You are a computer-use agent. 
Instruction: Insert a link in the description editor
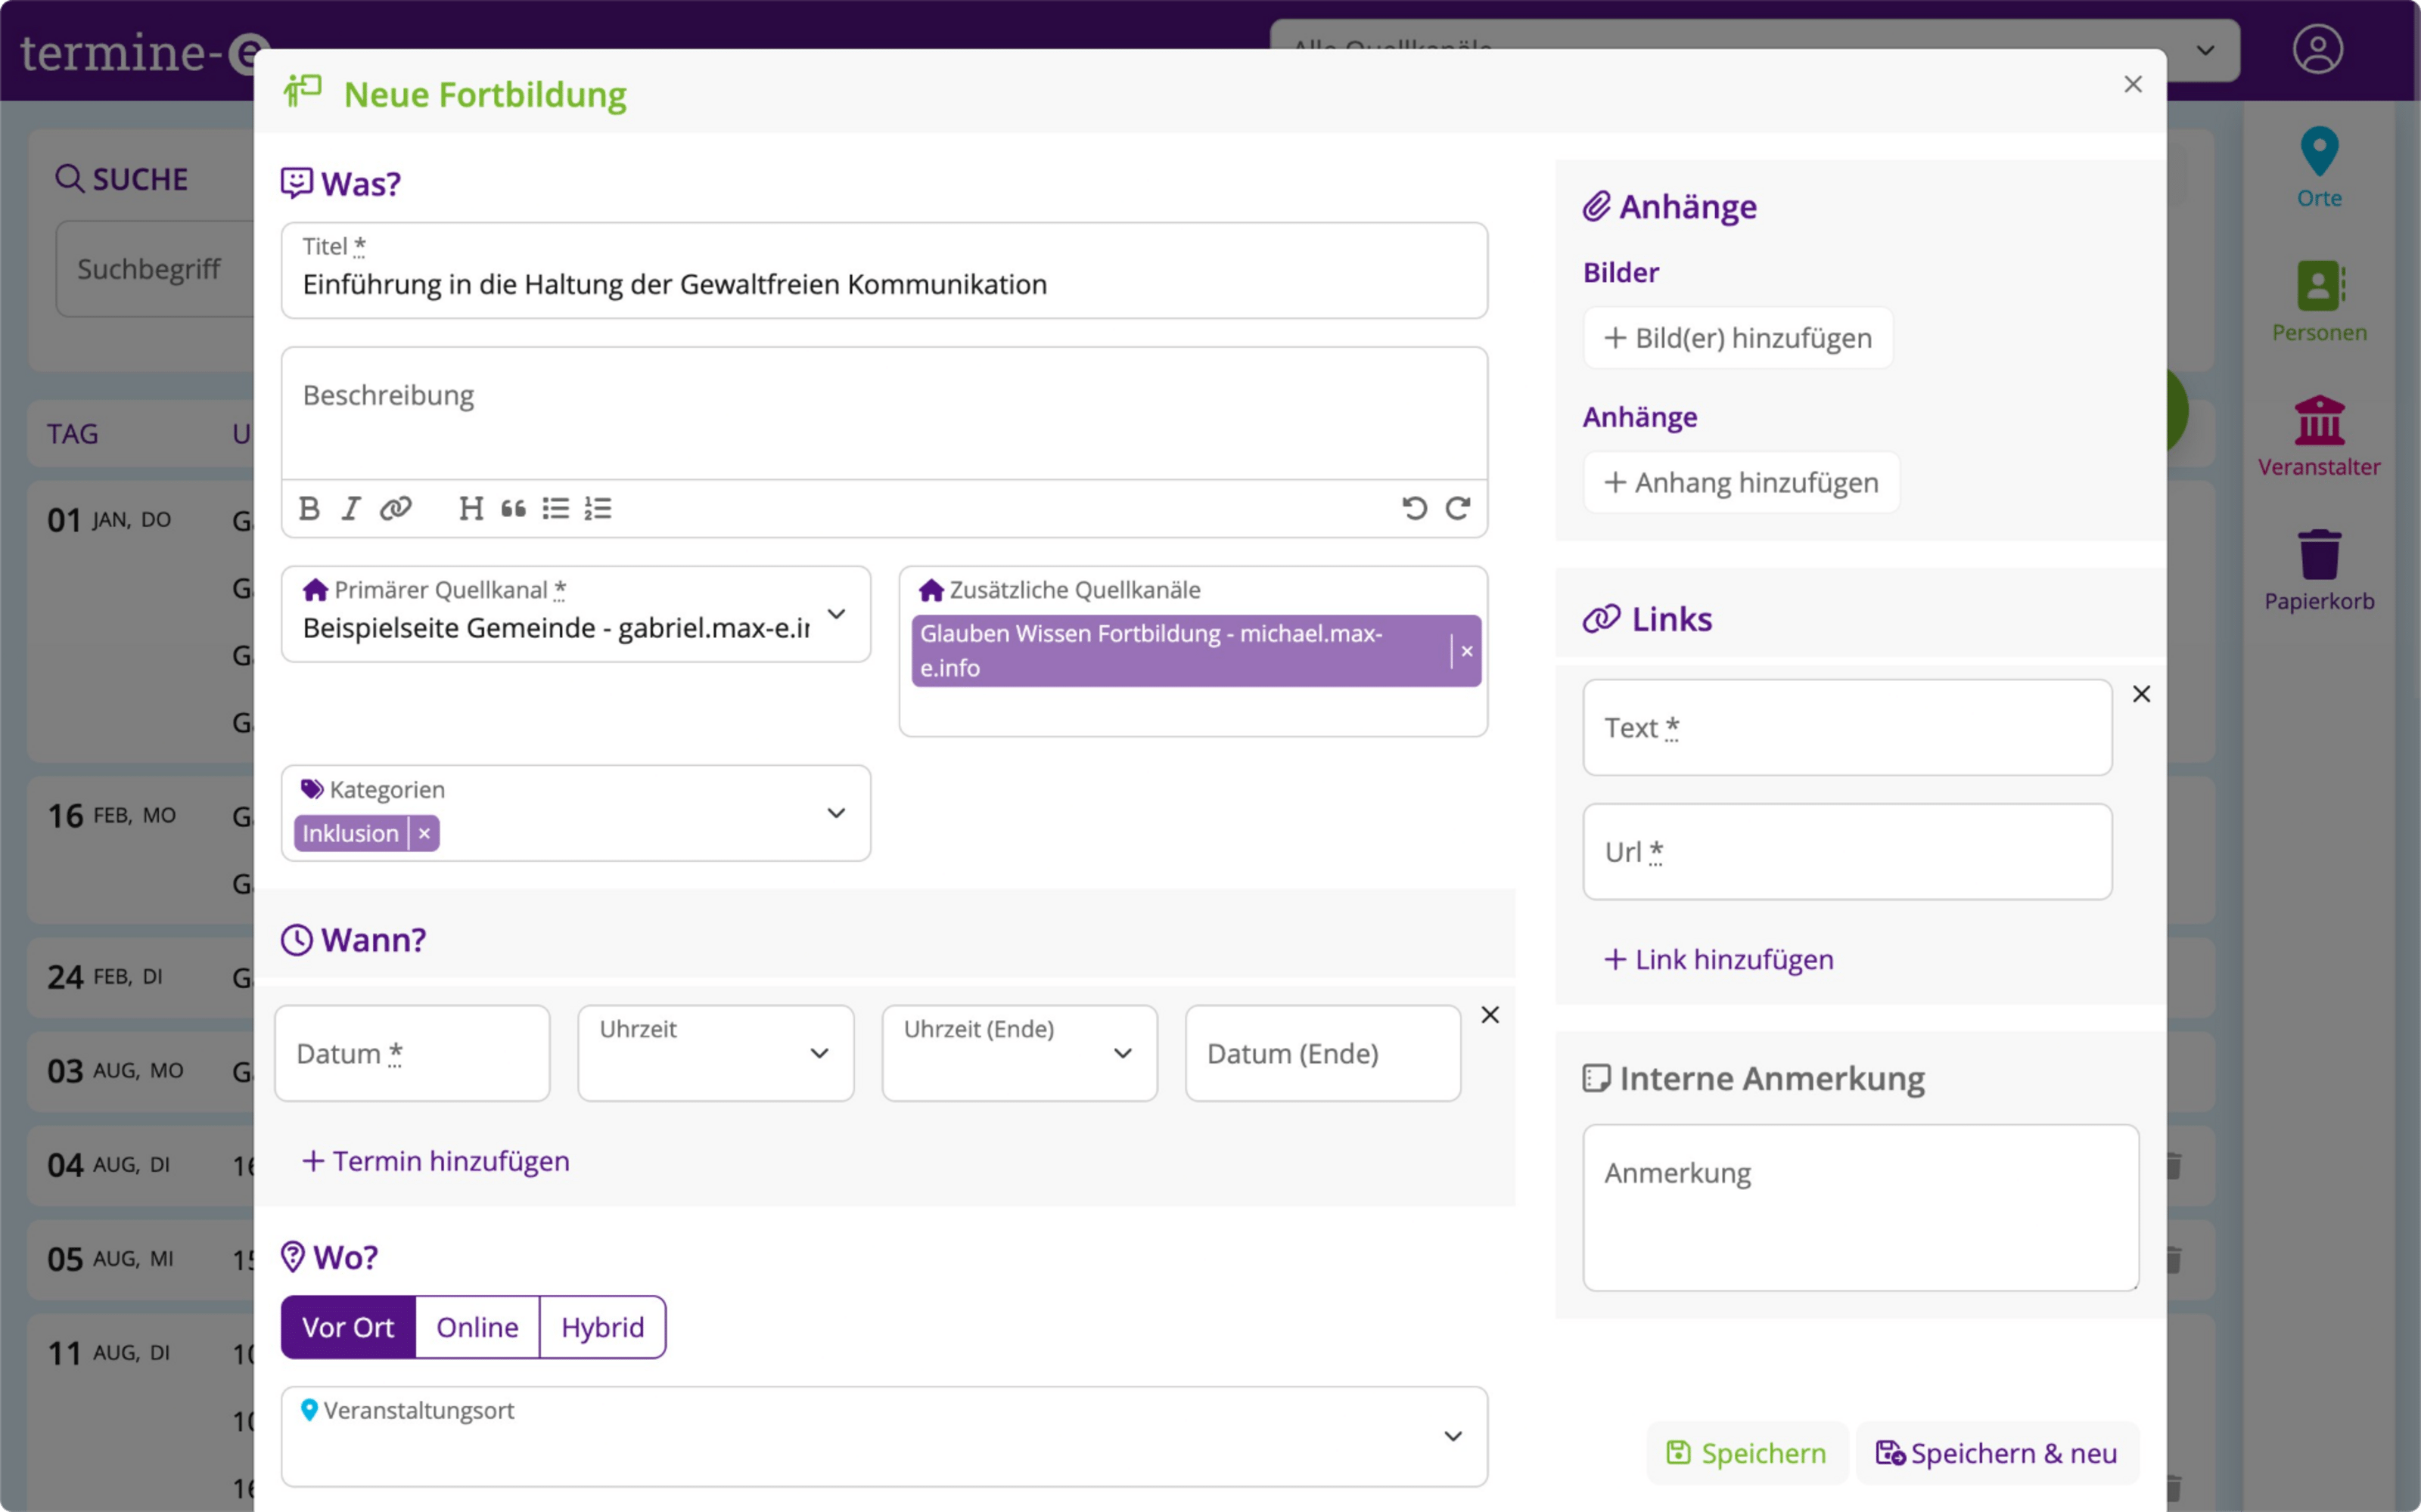click(x=395, y=509)
